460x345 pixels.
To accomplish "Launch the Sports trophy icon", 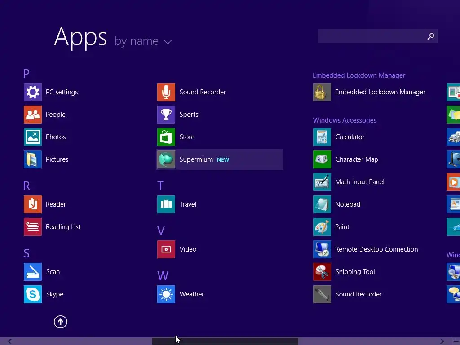I will (x=166, y=115).
